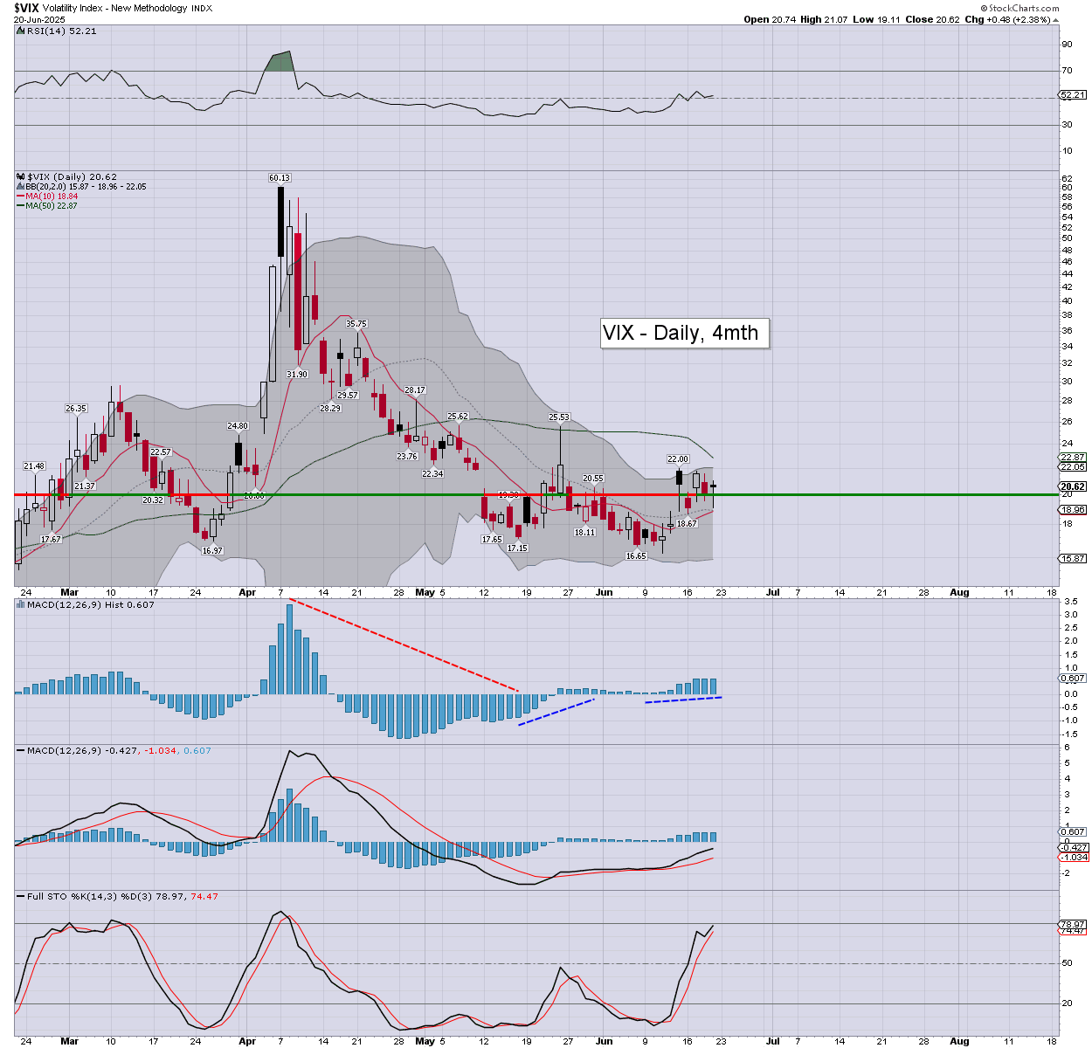Image resolution: width=1092 pixels, height=1048 pixels.
Task: Click the 'VIX - Daily, 4mth' annotation box
Action: tap(685, 333)
